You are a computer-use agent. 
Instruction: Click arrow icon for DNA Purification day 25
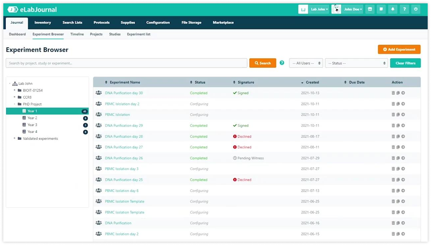403,180
